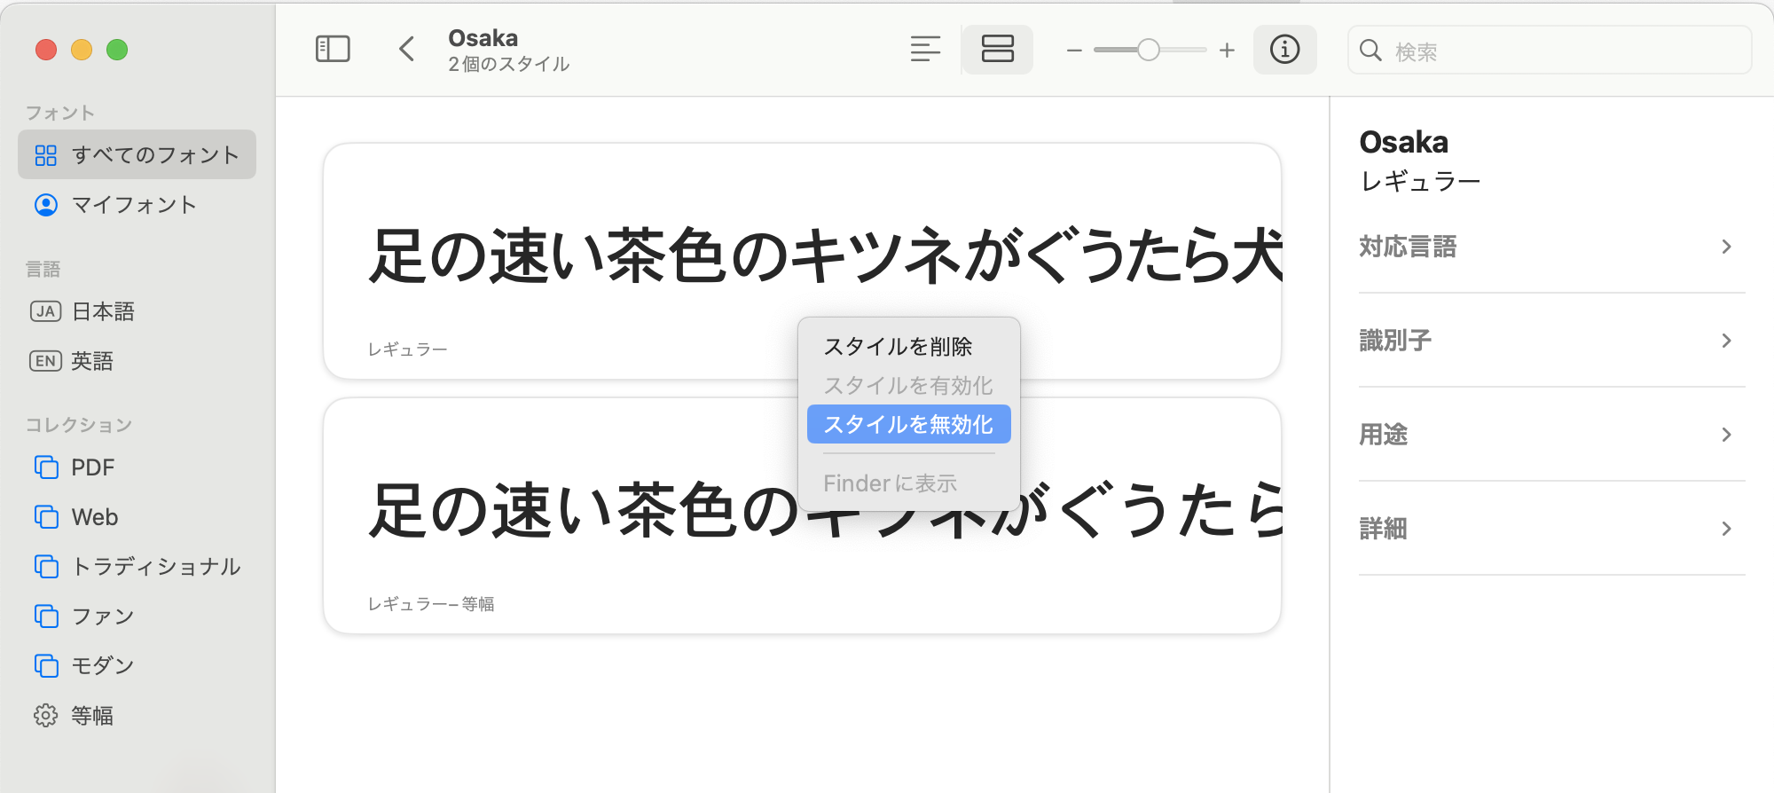Viewport: 1774px width, 793px height.
Task: Click the モダン collection icon
Action: click(x=46, y=666)
